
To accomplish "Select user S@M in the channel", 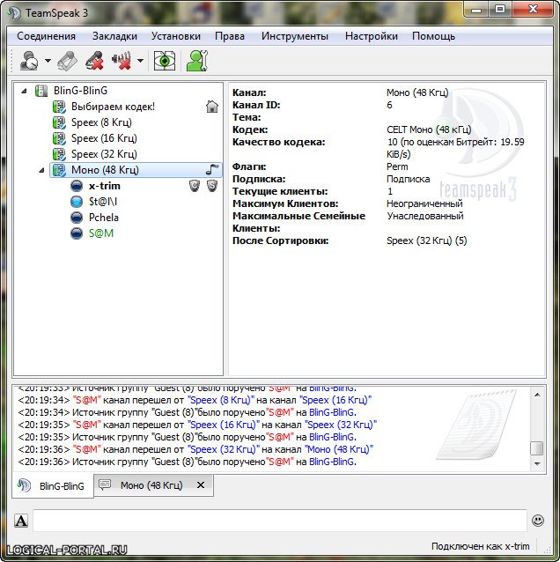I will (101, 233).
